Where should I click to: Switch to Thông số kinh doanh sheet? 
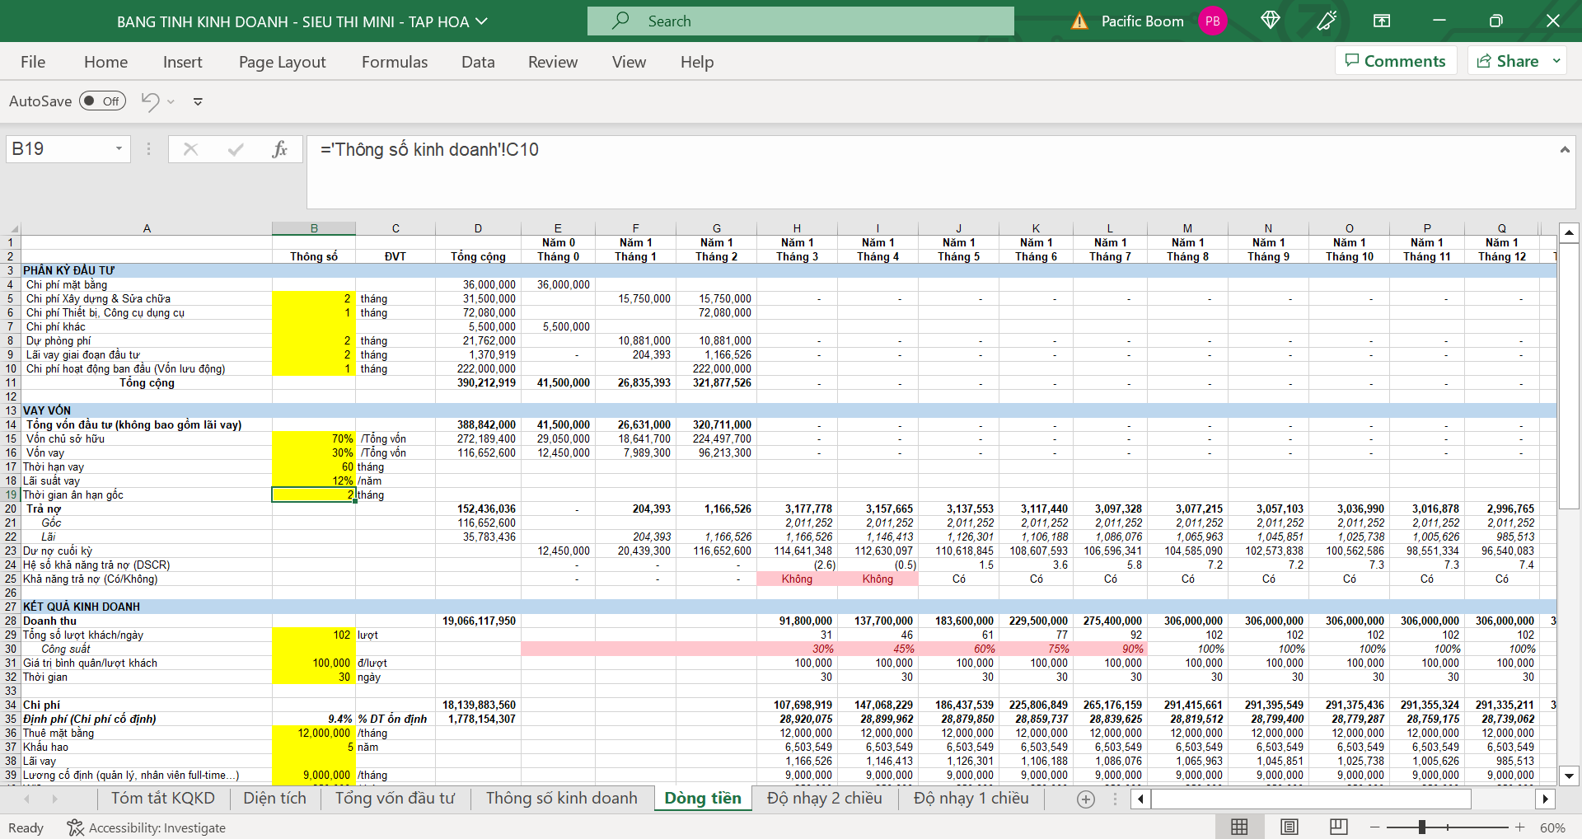pos(561,798)
